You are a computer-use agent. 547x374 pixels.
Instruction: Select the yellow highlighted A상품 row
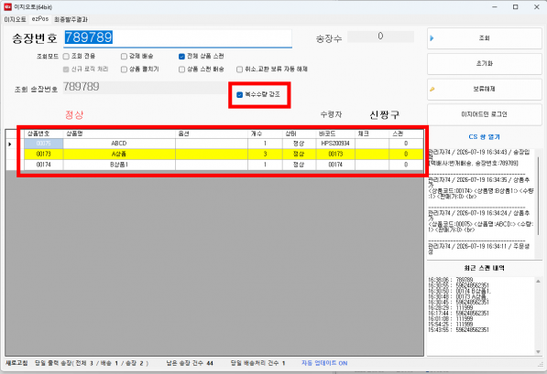click(224, 154)
